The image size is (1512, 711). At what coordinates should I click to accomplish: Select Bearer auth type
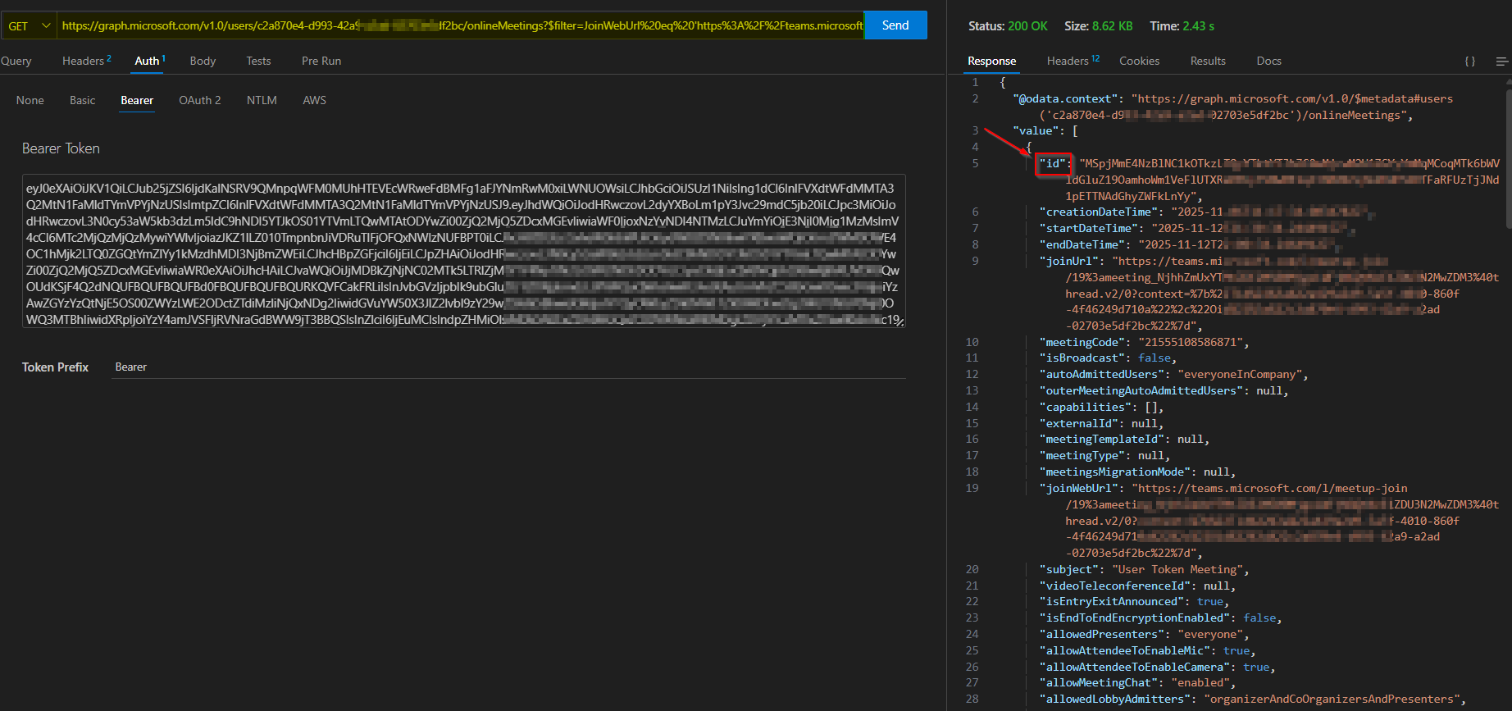(137, 100)
